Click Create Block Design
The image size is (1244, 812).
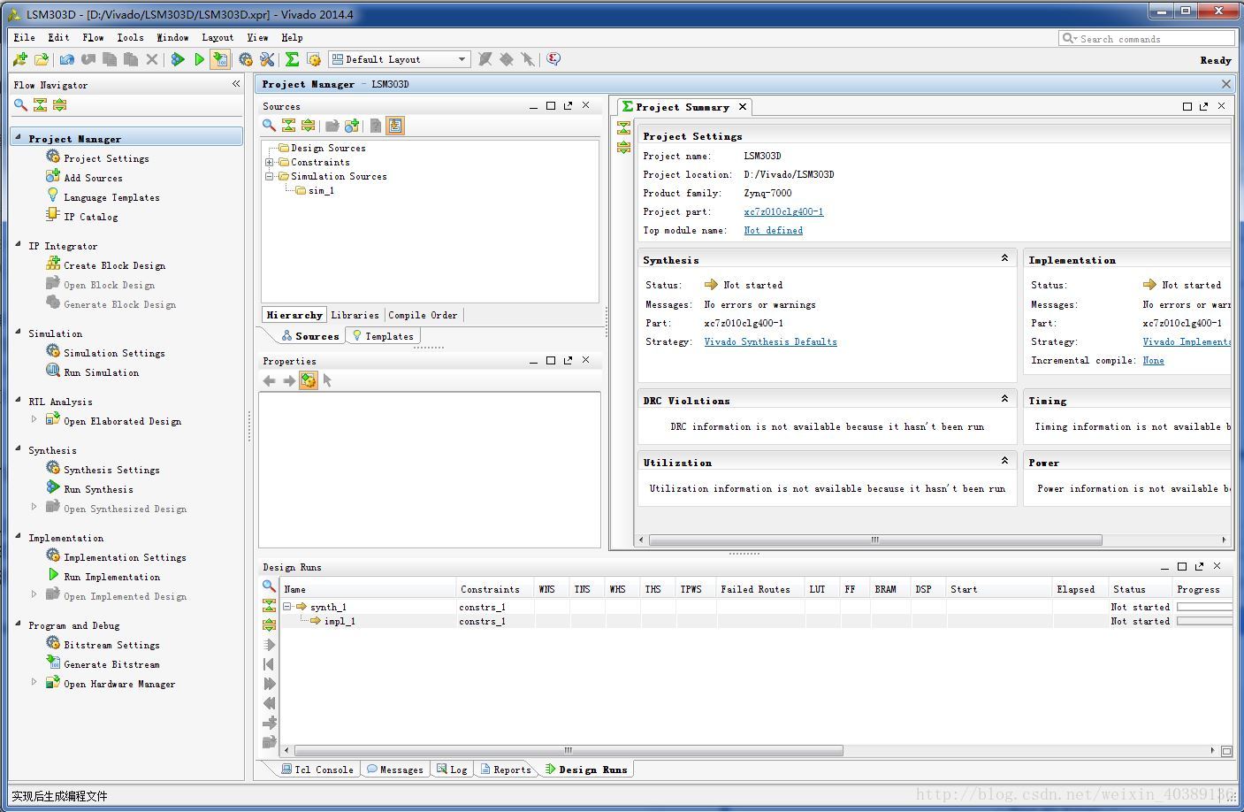[114, 265]
